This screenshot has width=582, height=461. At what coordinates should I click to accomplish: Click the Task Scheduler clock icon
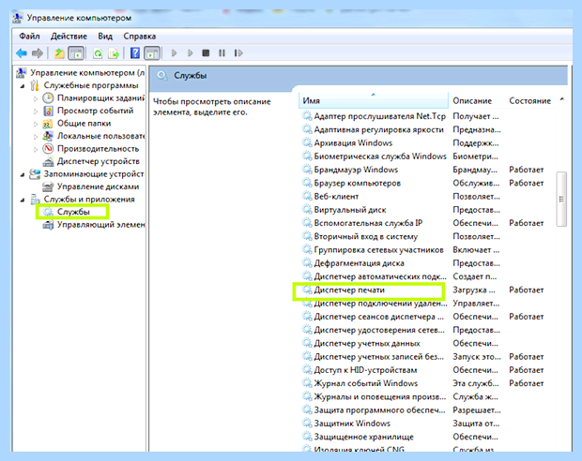(x=48, y=97)
